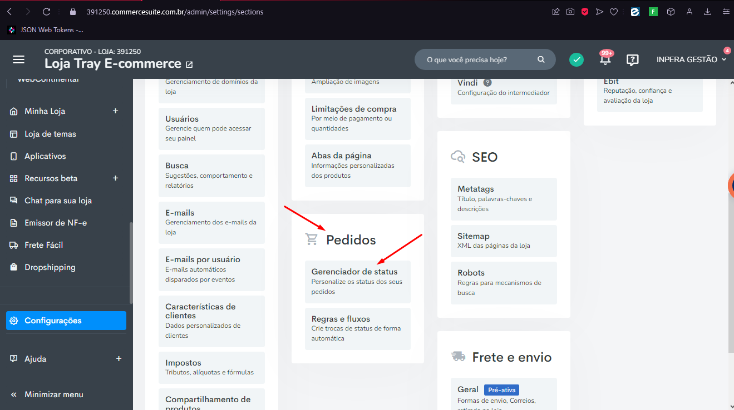
Task: Select Configurações in sidebar
Action: coord(66,321)
